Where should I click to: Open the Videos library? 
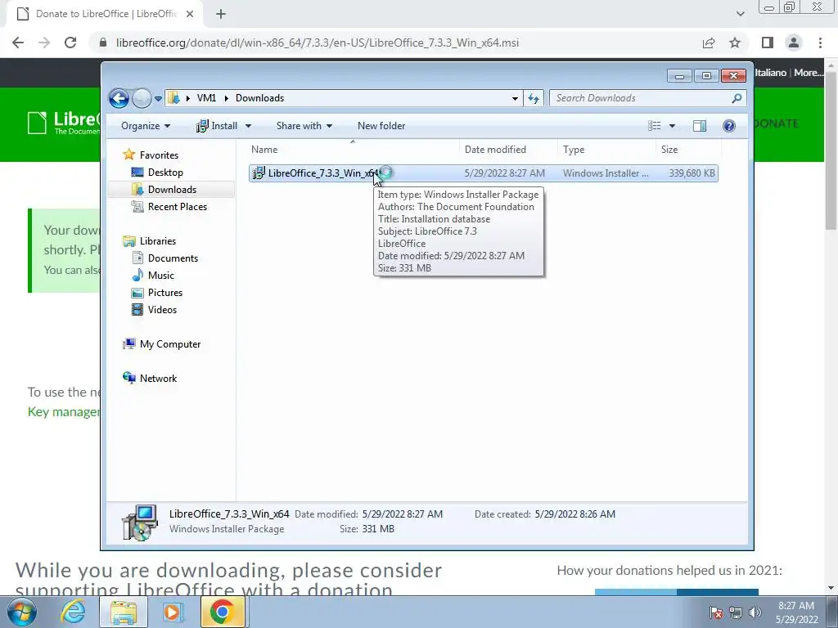162,310
